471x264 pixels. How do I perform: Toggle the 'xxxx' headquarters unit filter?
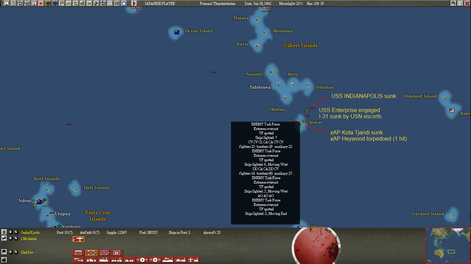[x=79, y=253]
